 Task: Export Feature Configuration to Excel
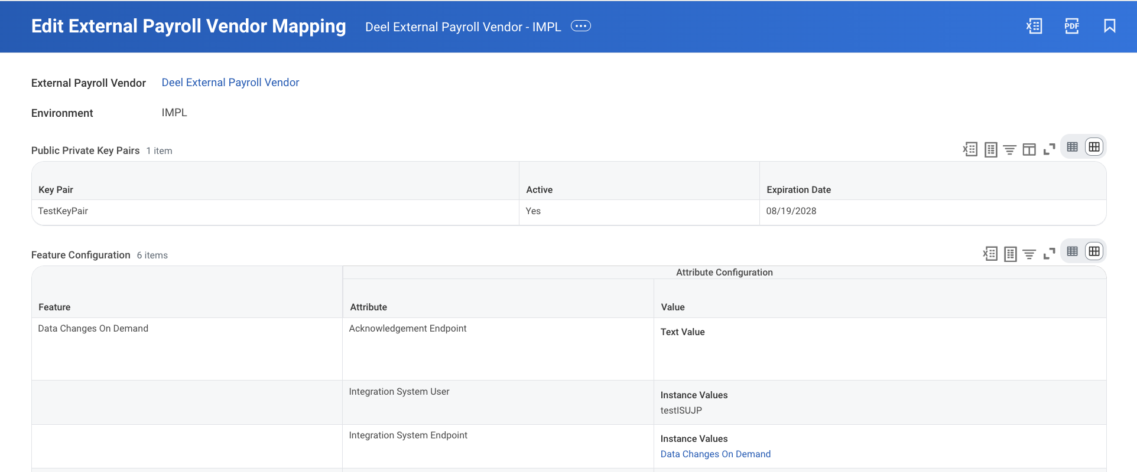click(990, 254)
